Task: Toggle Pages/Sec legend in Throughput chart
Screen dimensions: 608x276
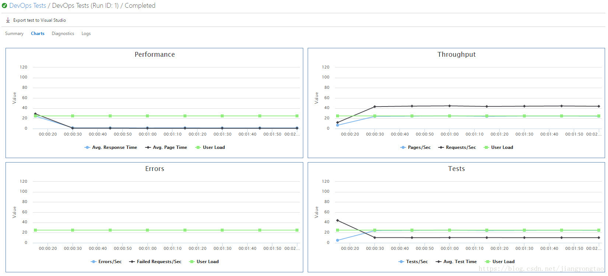Action: 415,147
